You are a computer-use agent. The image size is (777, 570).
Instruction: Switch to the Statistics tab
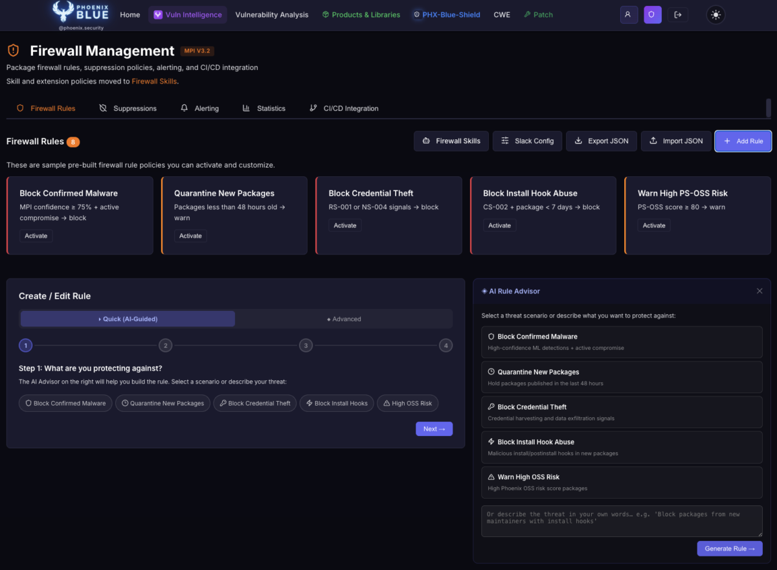pos(264,108)
